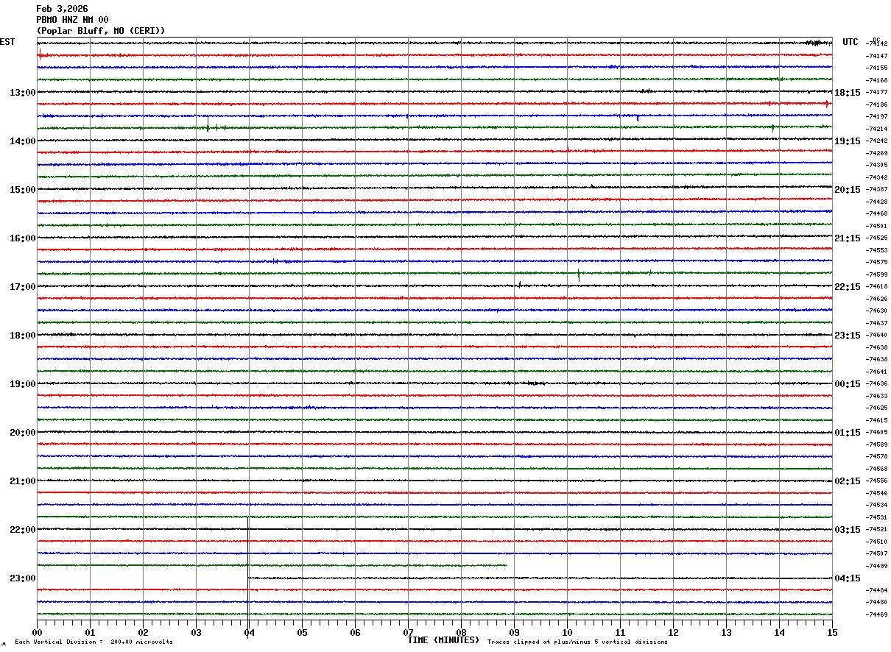
Task: Click the 22:00 EST time label
Action: click(x=22, y=530)
